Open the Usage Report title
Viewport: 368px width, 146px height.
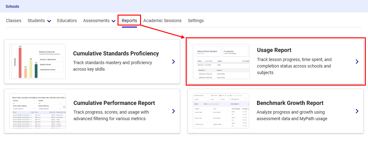(274, 50)
